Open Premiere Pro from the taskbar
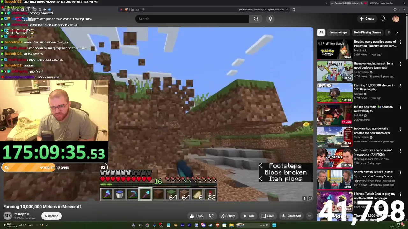 point(189,225)
